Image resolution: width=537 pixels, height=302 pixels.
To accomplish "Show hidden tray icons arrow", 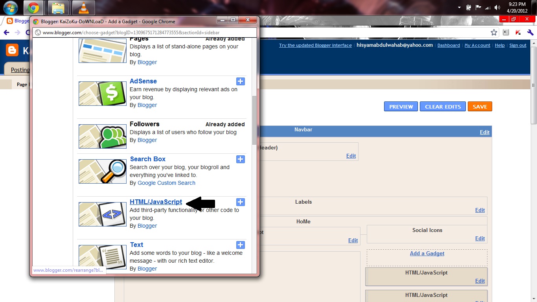I will click(459, 7).
